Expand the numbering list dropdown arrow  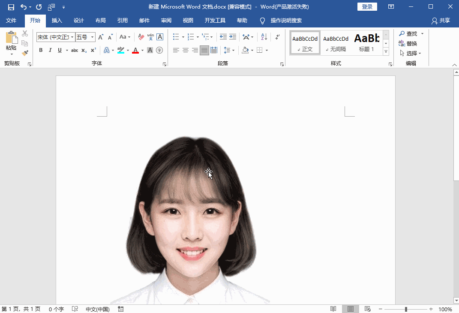point(198,37)
